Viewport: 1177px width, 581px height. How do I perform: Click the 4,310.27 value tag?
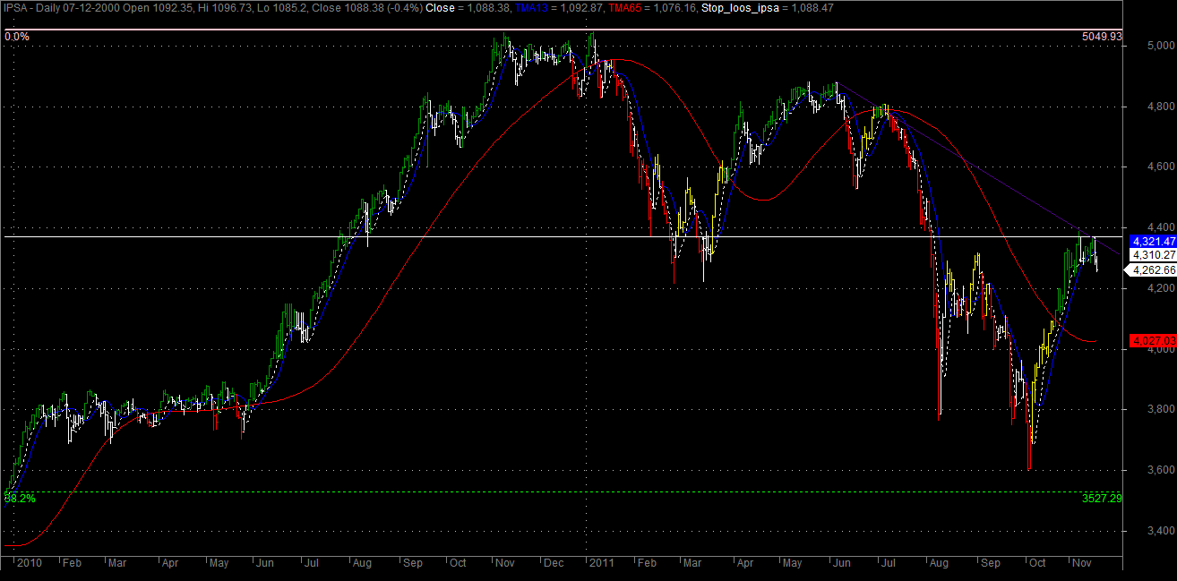click(x=1153, y=255)
